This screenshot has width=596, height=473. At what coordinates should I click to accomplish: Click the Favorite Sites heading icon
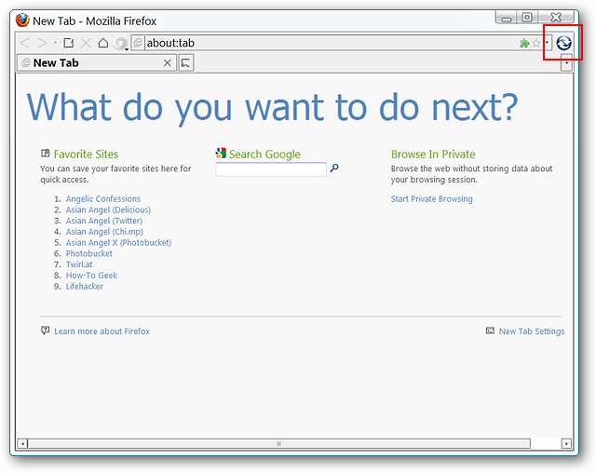tap(46, 153)
